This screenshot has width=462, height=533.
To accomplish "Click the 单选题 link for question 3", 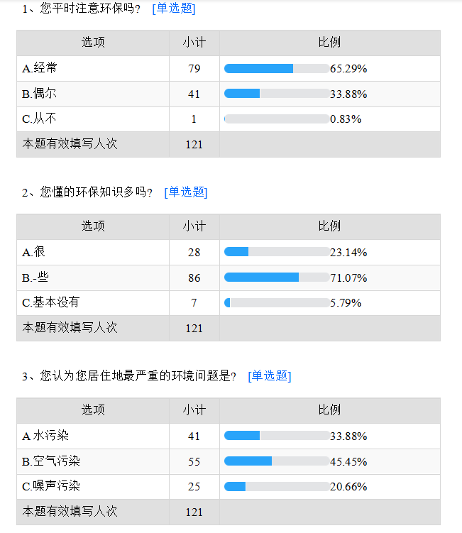I will coord(270,376).
